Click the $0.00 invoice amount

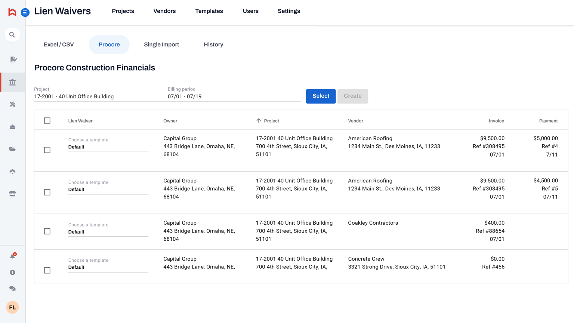point(498,259)
